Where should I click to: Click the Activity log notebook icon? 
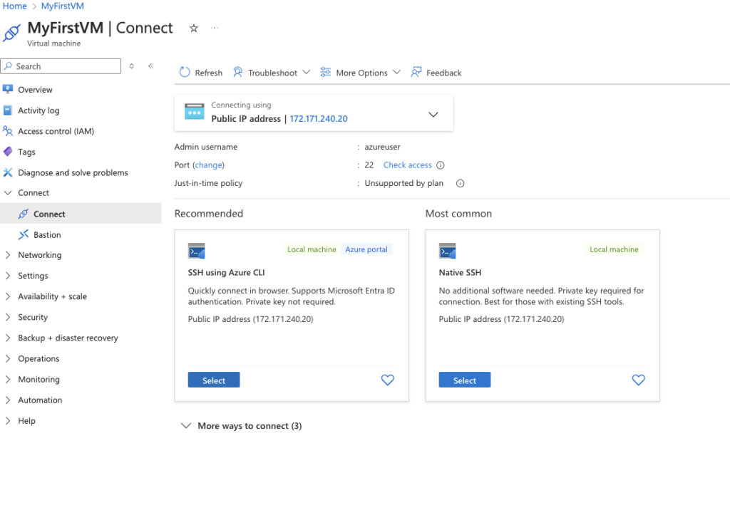(7, 110)
